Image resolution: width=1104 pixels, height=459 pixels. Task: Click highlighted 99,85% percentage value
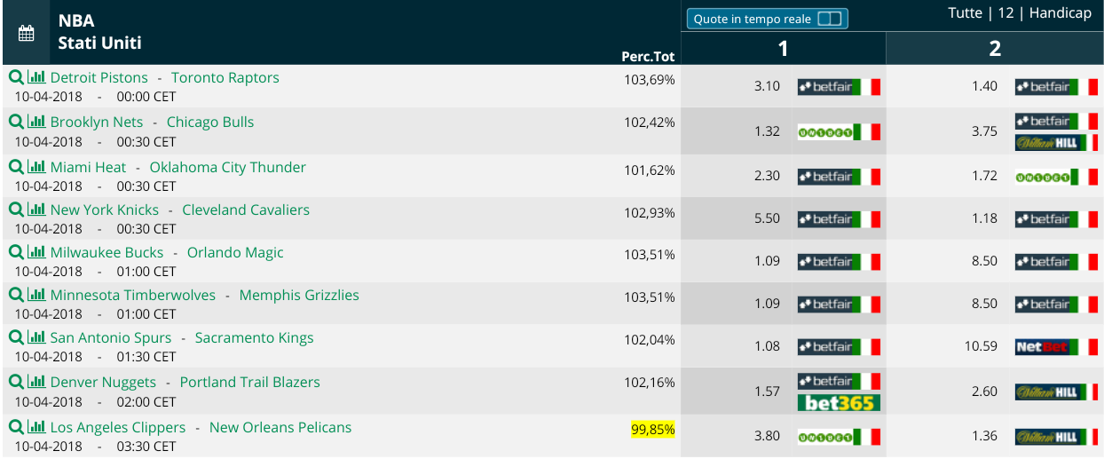point(652,429)
